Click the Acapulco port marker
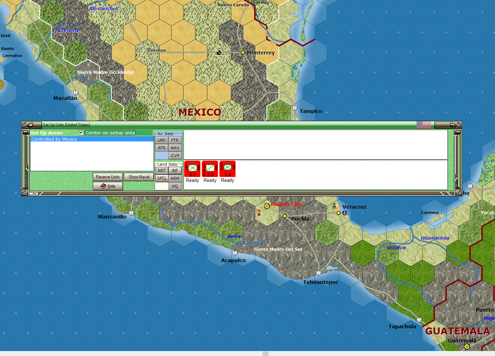The height and width of the screenshot is (356, 495). tap(235, 253)
